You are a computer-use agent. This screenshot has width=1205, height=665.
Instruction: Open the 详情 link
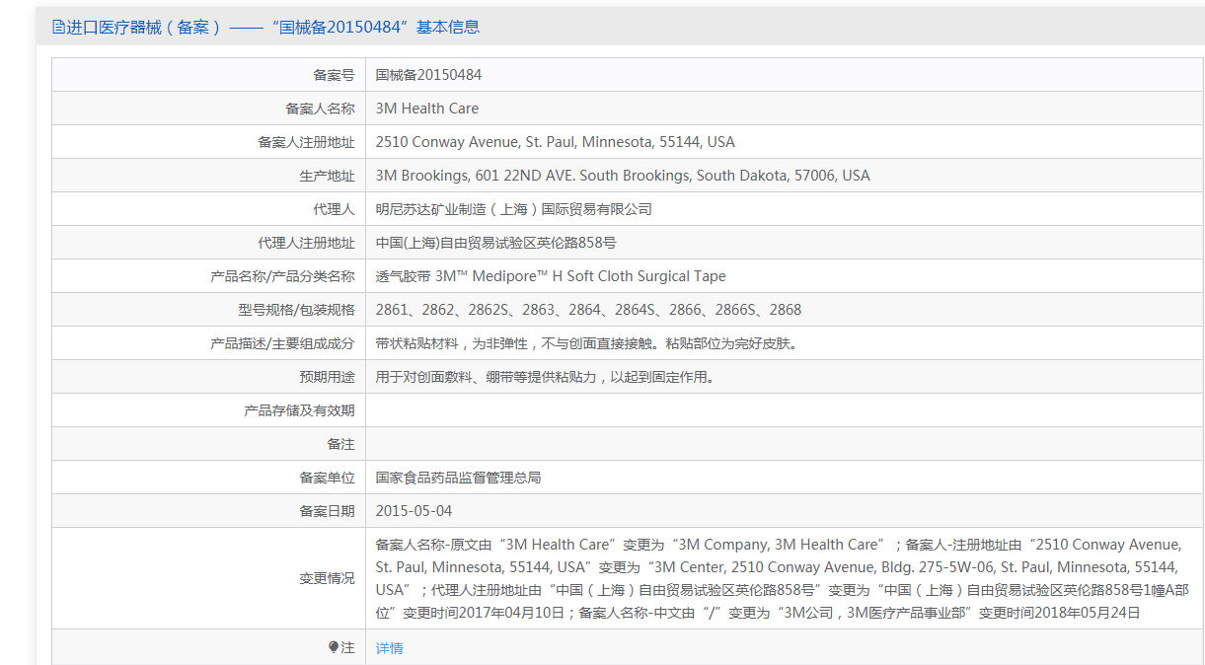tap(390, 648)
